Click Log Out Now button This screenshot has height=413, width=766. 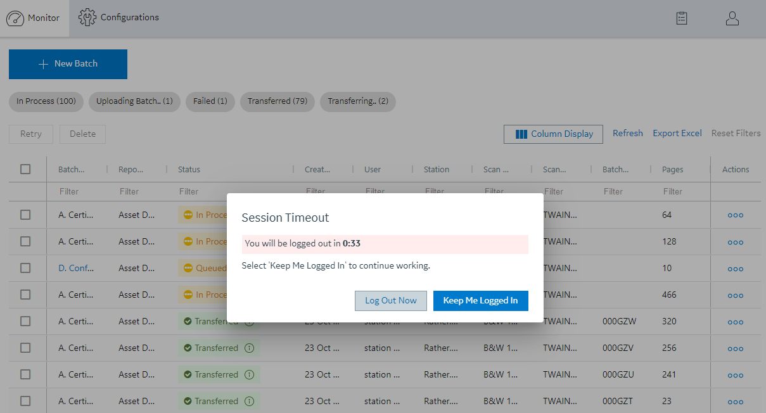click(391, 301)
